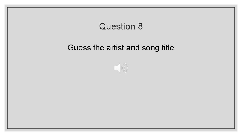
Task: Click the word "and" in the subtitle
Action: [x=133, y=48]
